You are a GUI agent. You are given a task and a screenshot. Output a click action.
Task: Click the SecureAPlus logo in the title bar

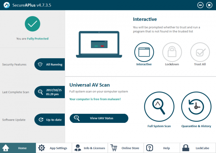pos(6,5)
